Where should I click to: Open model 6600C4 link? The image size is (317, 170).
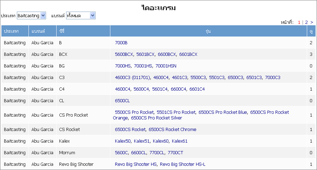tap(178, 89)
